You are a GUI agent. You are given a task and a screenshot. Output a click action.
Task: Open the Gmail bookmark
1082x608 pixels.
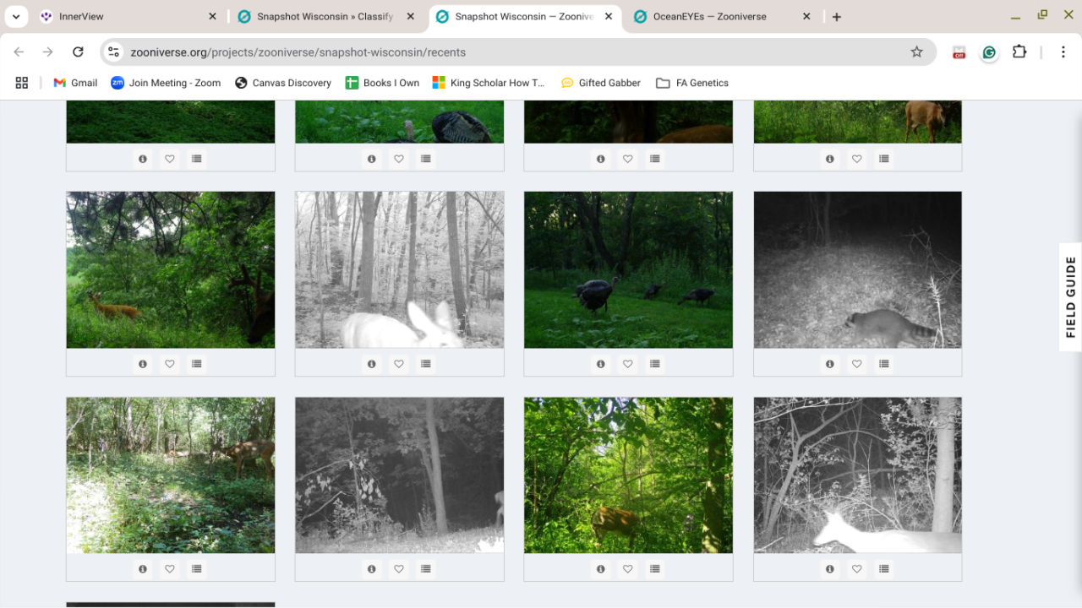click(x=75, y=83)
